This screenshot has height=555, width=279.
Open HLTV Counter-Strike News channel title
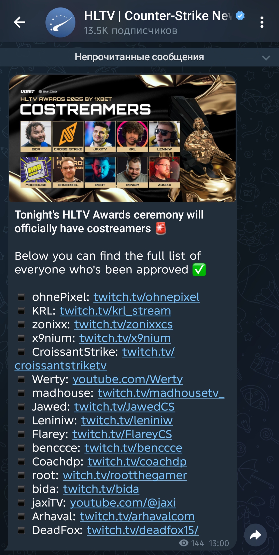coord(158,16)
